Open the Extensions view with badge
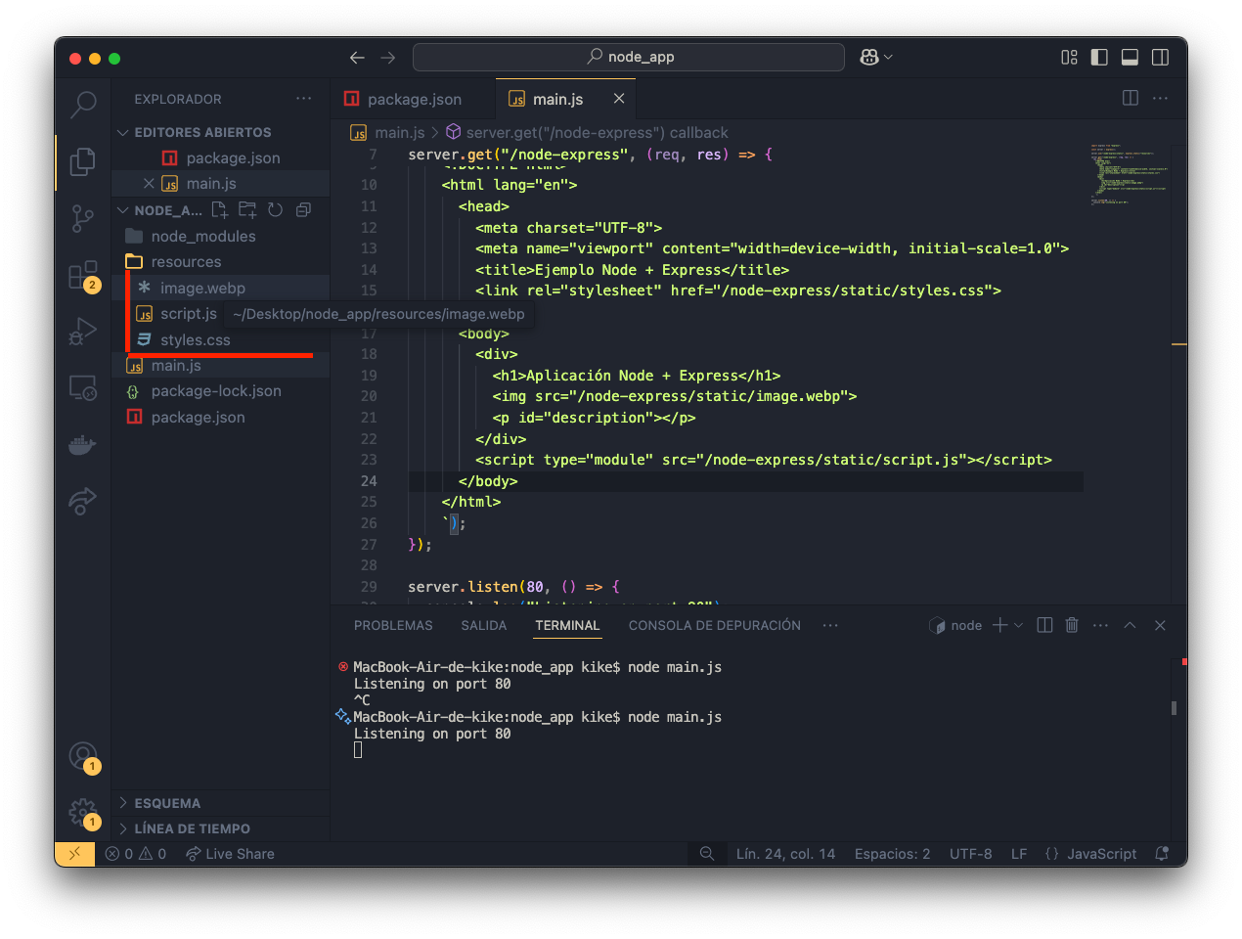 tap(83, 276)
